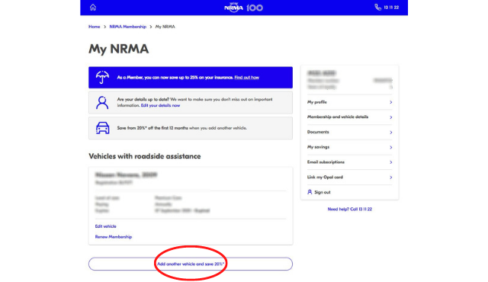
Task: Click the umbrella insurance icon
Action: tap(102, 77)
